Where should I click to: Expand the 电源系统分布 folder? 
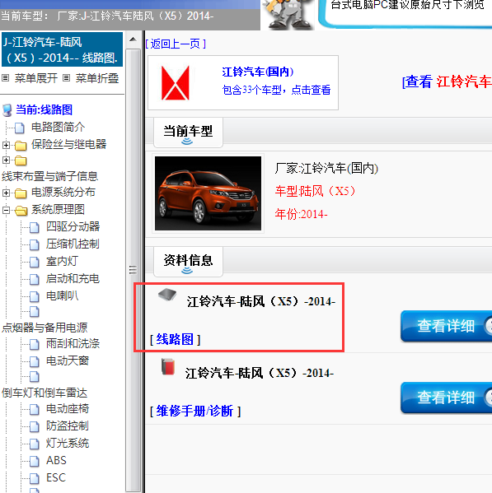6,193
